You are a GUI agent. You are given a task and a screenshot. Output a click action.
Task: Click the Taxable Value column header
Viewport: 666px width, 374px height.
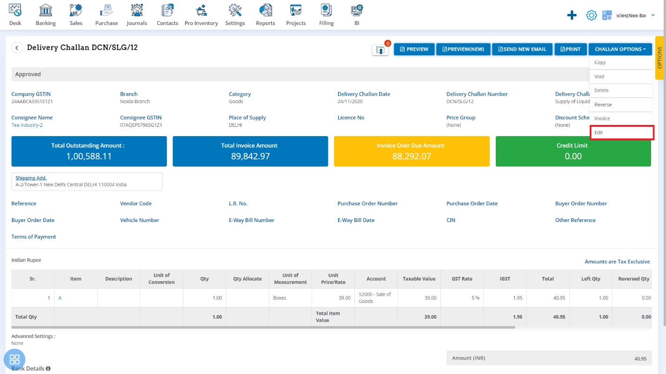[x=419, y=279]
